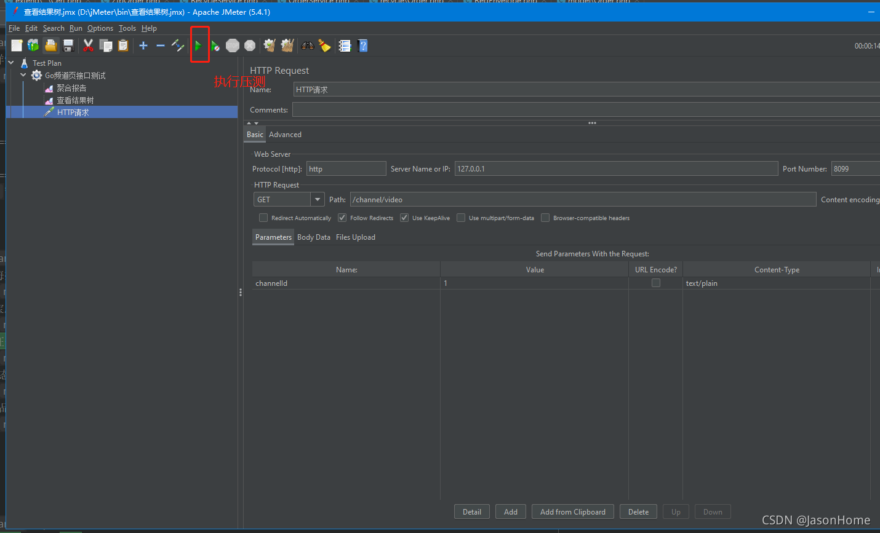Click the Server Name or IP field
The width and height of the screenshot is (880, 533).
click(x=617, y=169)
